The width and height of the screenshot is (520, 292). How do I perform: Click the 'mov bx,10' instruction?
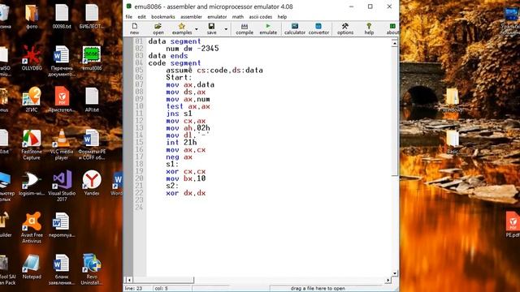(x=186, y=178)
